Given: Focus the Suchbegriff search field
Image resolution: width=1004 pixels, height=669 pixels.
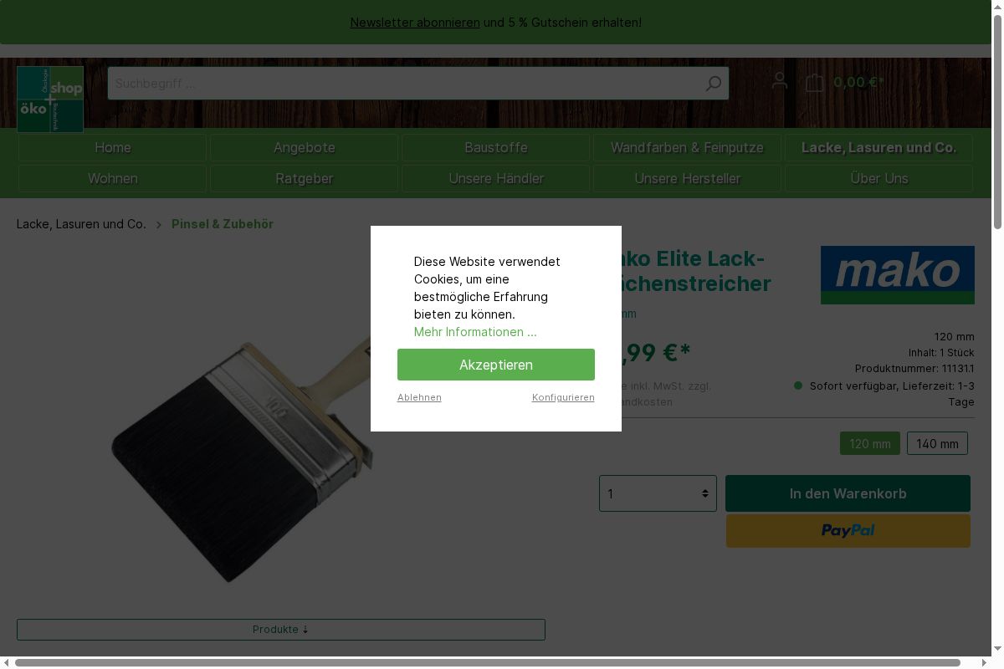Looking at the screenshot, I should [x=406, y=84].
